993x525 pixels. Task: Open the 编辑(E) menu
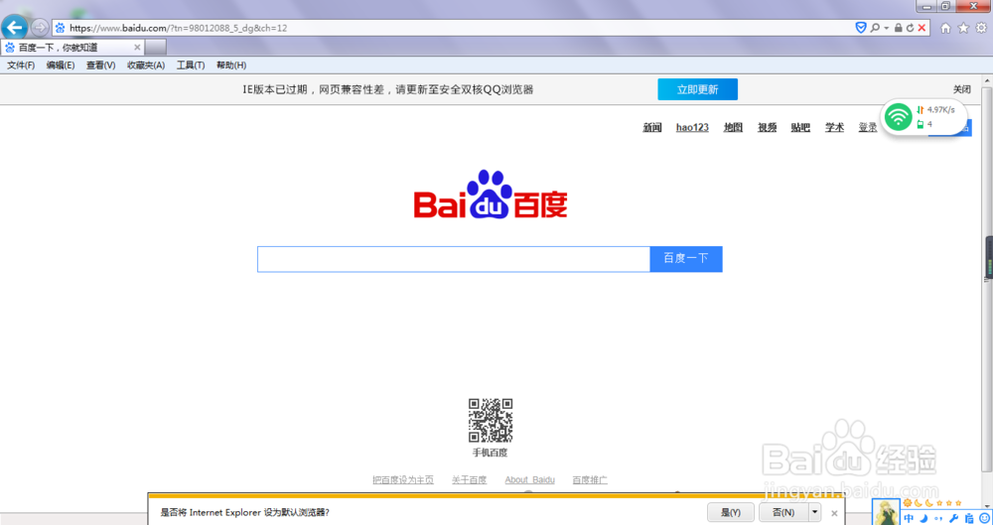61,66
